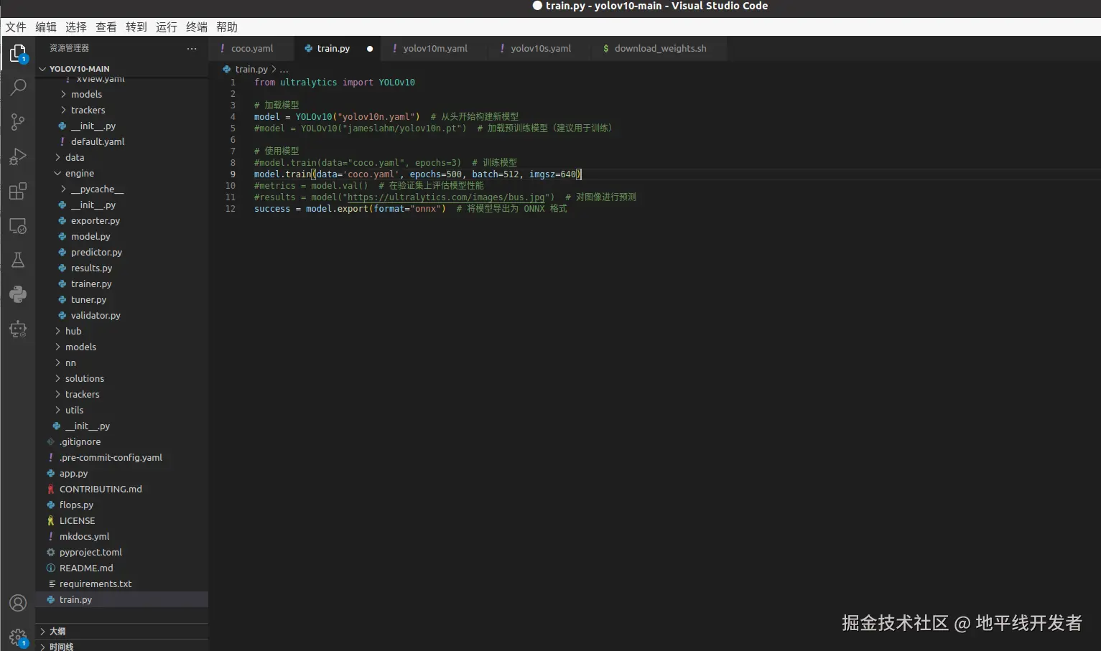Open the Explorer view in activity bar

18,53
